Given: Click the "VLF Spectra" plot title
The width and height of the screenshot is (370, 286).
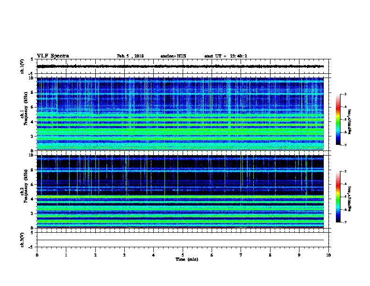Looking at the screenshot, I should tap(53, 56).
